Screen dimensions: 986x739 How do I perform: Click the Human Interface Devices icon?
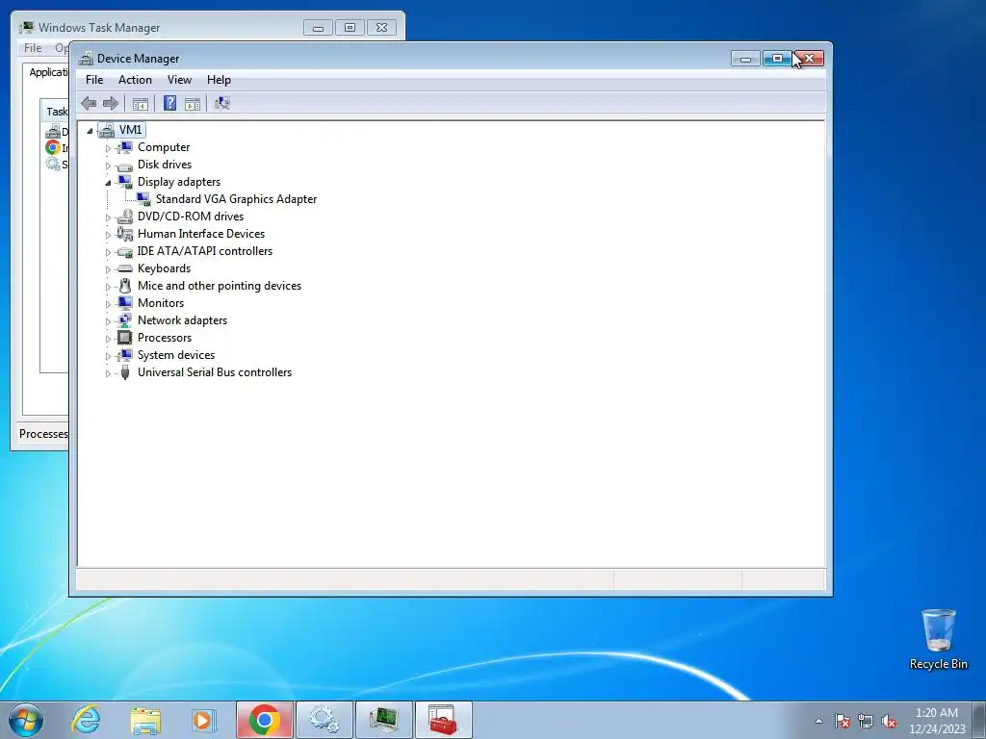124,234
